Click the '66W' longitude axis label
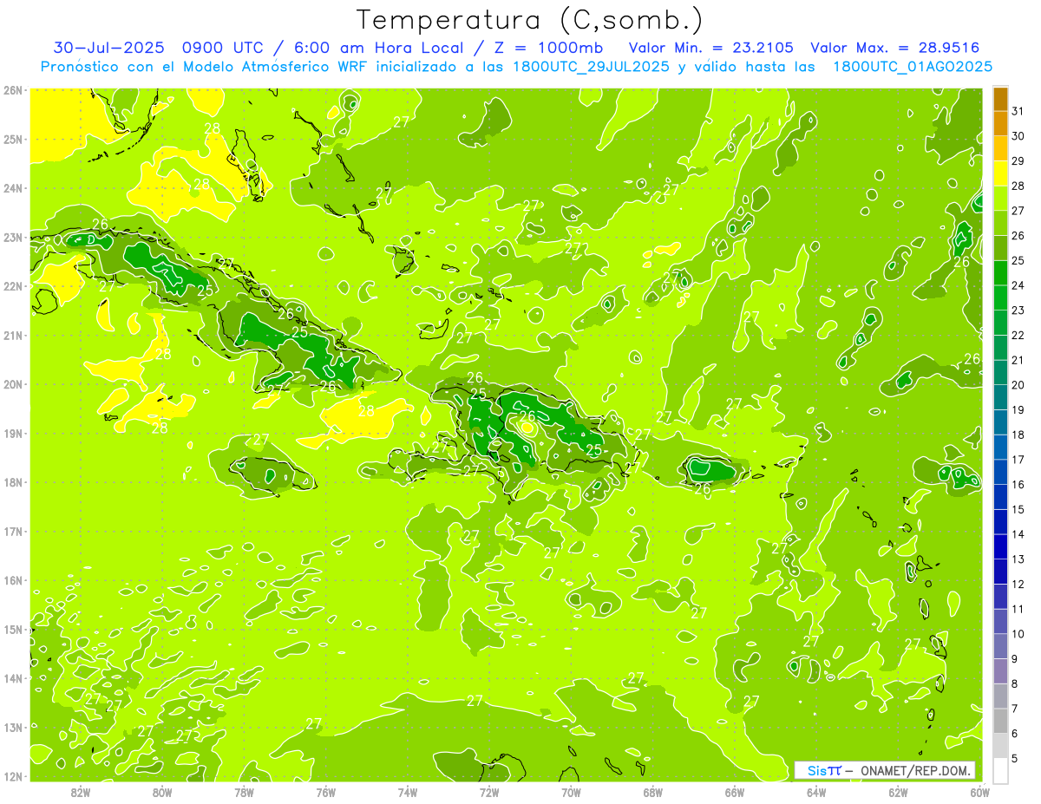The image size is (1041, 804). pyautogui.click(x=734, y=793)
